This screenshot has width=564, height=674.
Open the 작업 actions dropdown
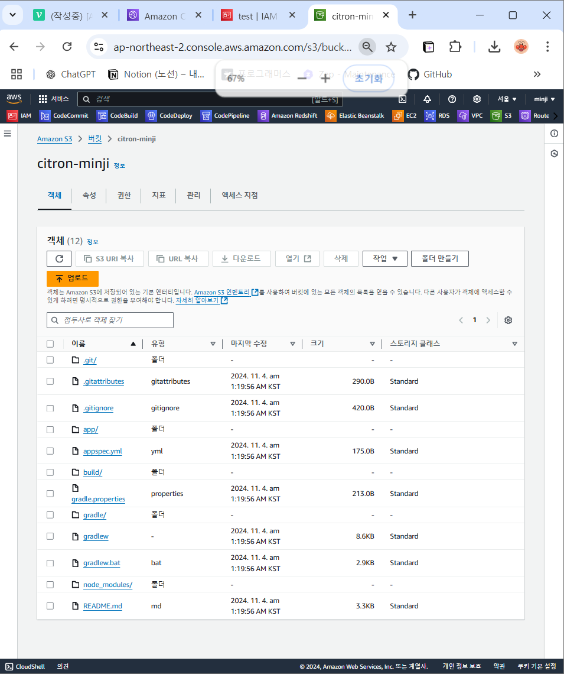384,259
